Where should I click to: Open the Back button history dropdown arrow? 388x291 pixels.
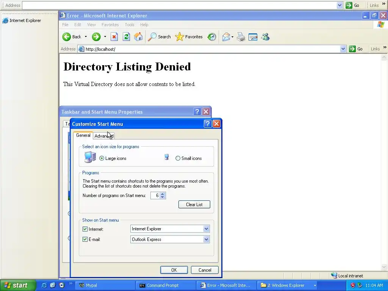(x=86, y=37)
